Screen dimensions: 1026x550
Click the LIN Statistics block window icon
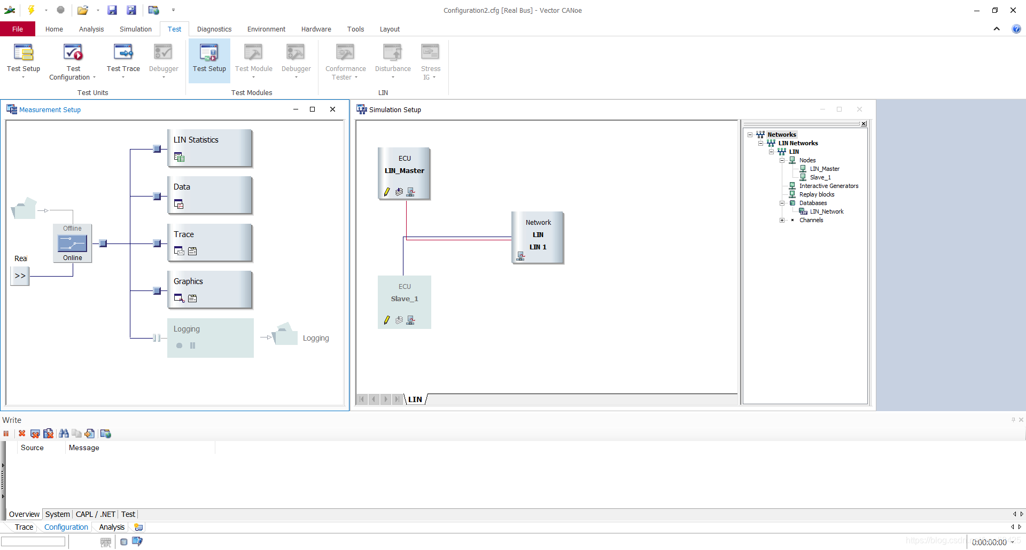180,157
